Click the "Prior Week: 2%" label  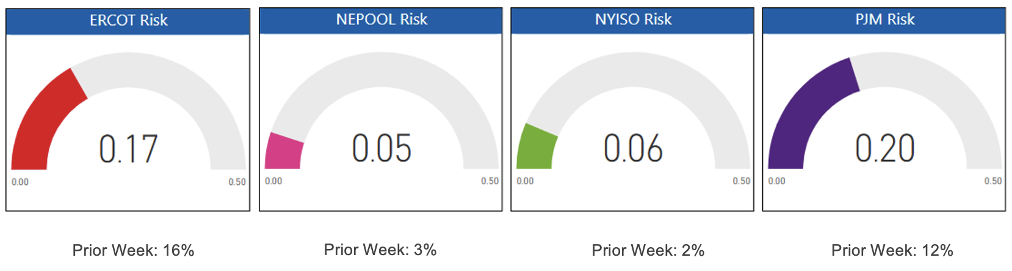point(648,250)
